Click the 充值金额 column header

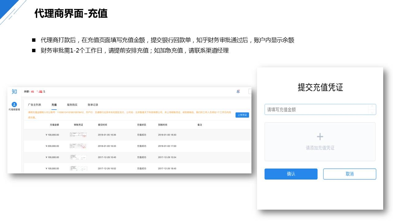coord(54,125)
